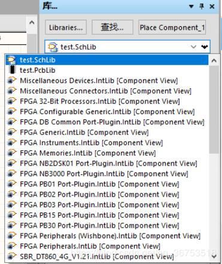Click the test.SchLib schematic library icon in list
The width and height of the screenshot is (222, 264).
11,60
